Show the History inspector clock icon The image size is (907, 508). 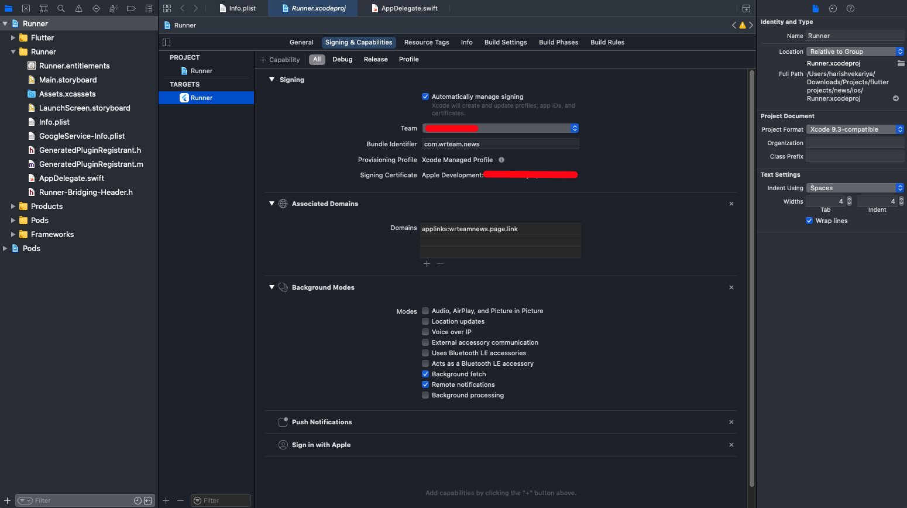[x=833, y=8]
